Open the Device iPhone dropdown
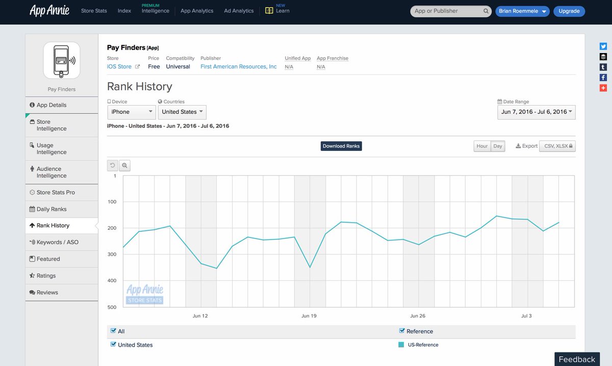 click(x=131, y=112)
